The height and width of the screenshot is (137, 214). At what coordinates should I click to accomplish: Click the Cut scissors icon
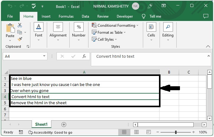20,25
